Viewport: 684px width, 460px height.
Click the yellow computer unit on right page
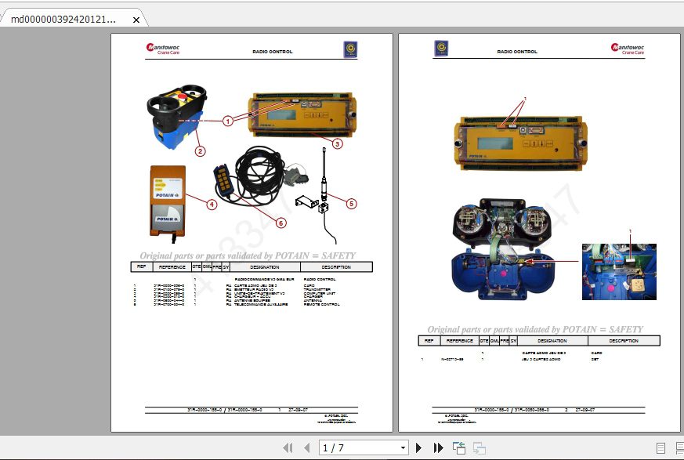[520, 143]
